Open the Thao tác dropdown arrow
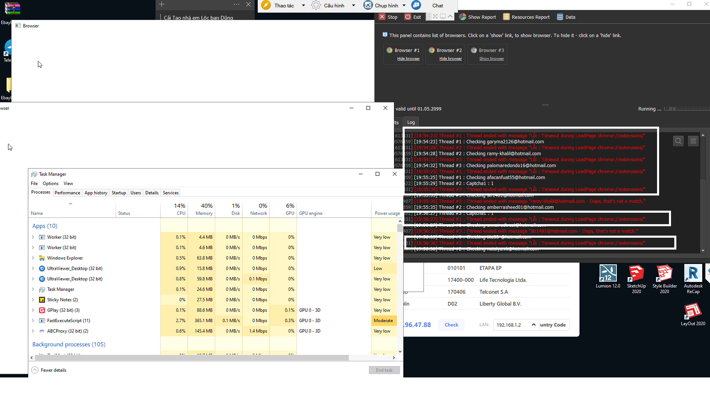The image size is (710, 409). coord(303,6)
